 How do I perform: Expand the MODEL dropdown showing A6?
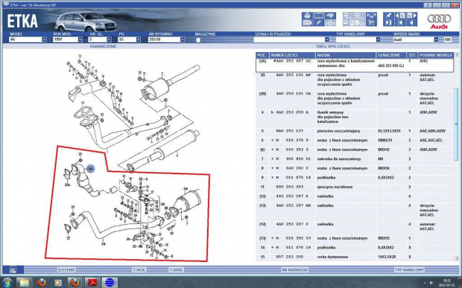pyautogui.click(x=44, y=39)
